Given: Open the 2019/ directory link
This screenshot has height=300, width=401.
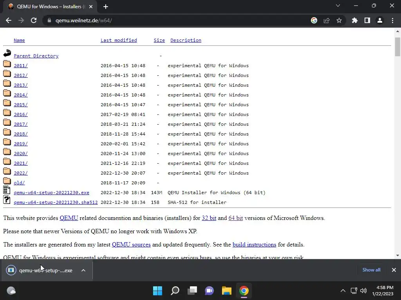Looking at the screenshot, I should click(x=21, y=144).
